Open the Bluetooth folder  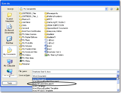25,19
